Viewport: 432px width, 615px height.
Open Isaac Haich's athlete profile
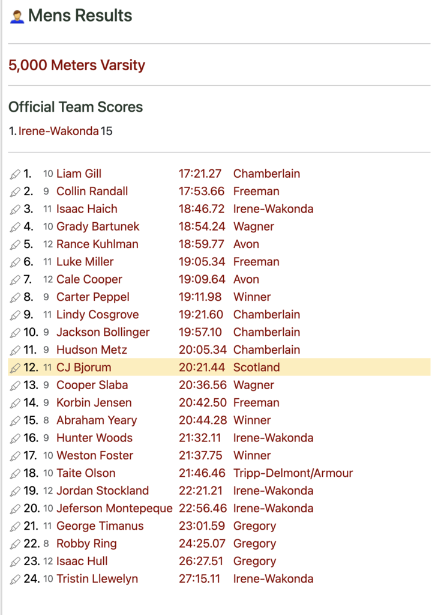[86, 208]
